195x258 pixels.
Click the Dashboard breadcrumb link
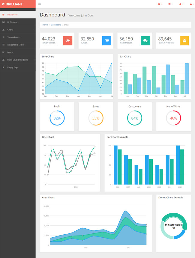point(56,25)
